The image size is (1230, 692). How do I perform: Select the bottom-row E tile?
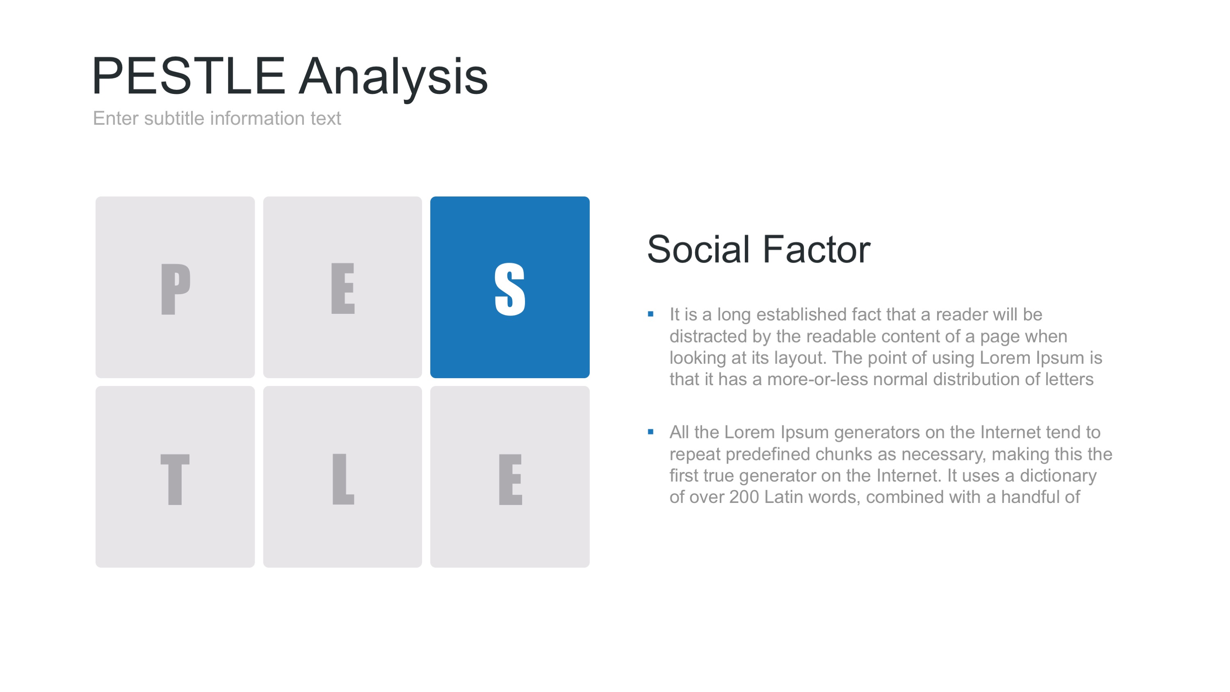[509, 477]
